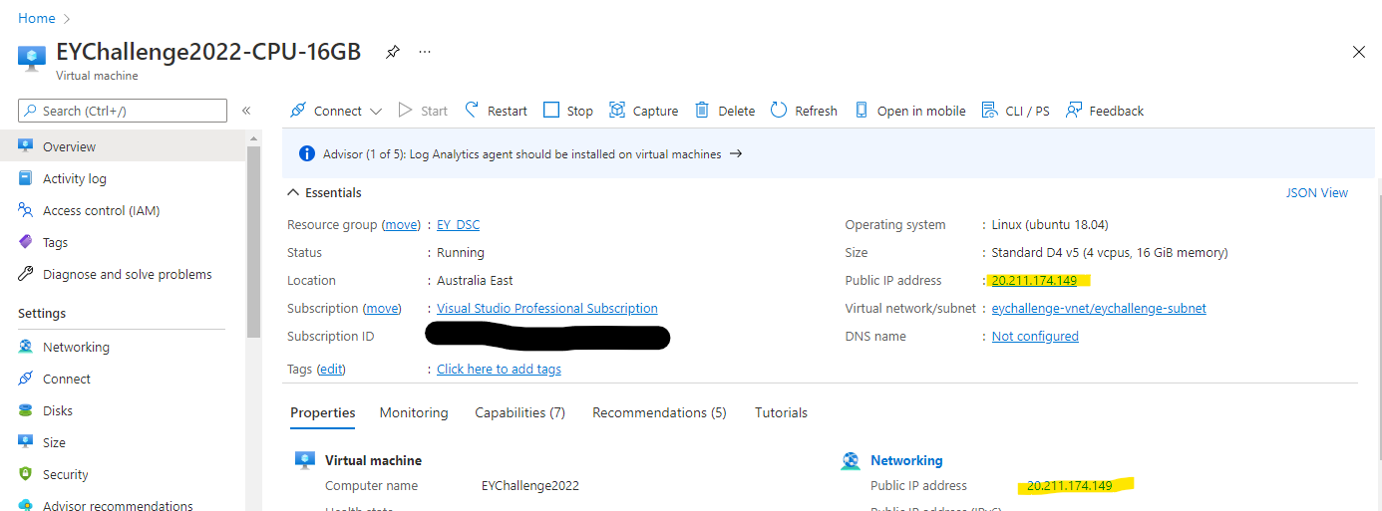The height and width of the screenshot is (511, 1382).
Task: Open the CLI / PS option
Action: [1015, 111]
